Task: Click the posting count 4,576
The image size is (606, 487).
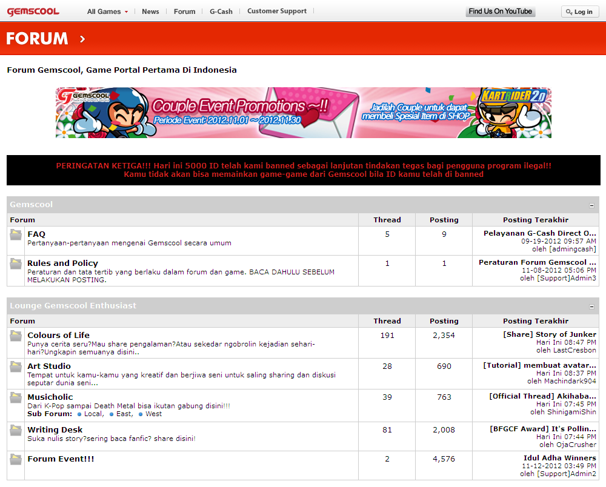Action: coord(444,459)
